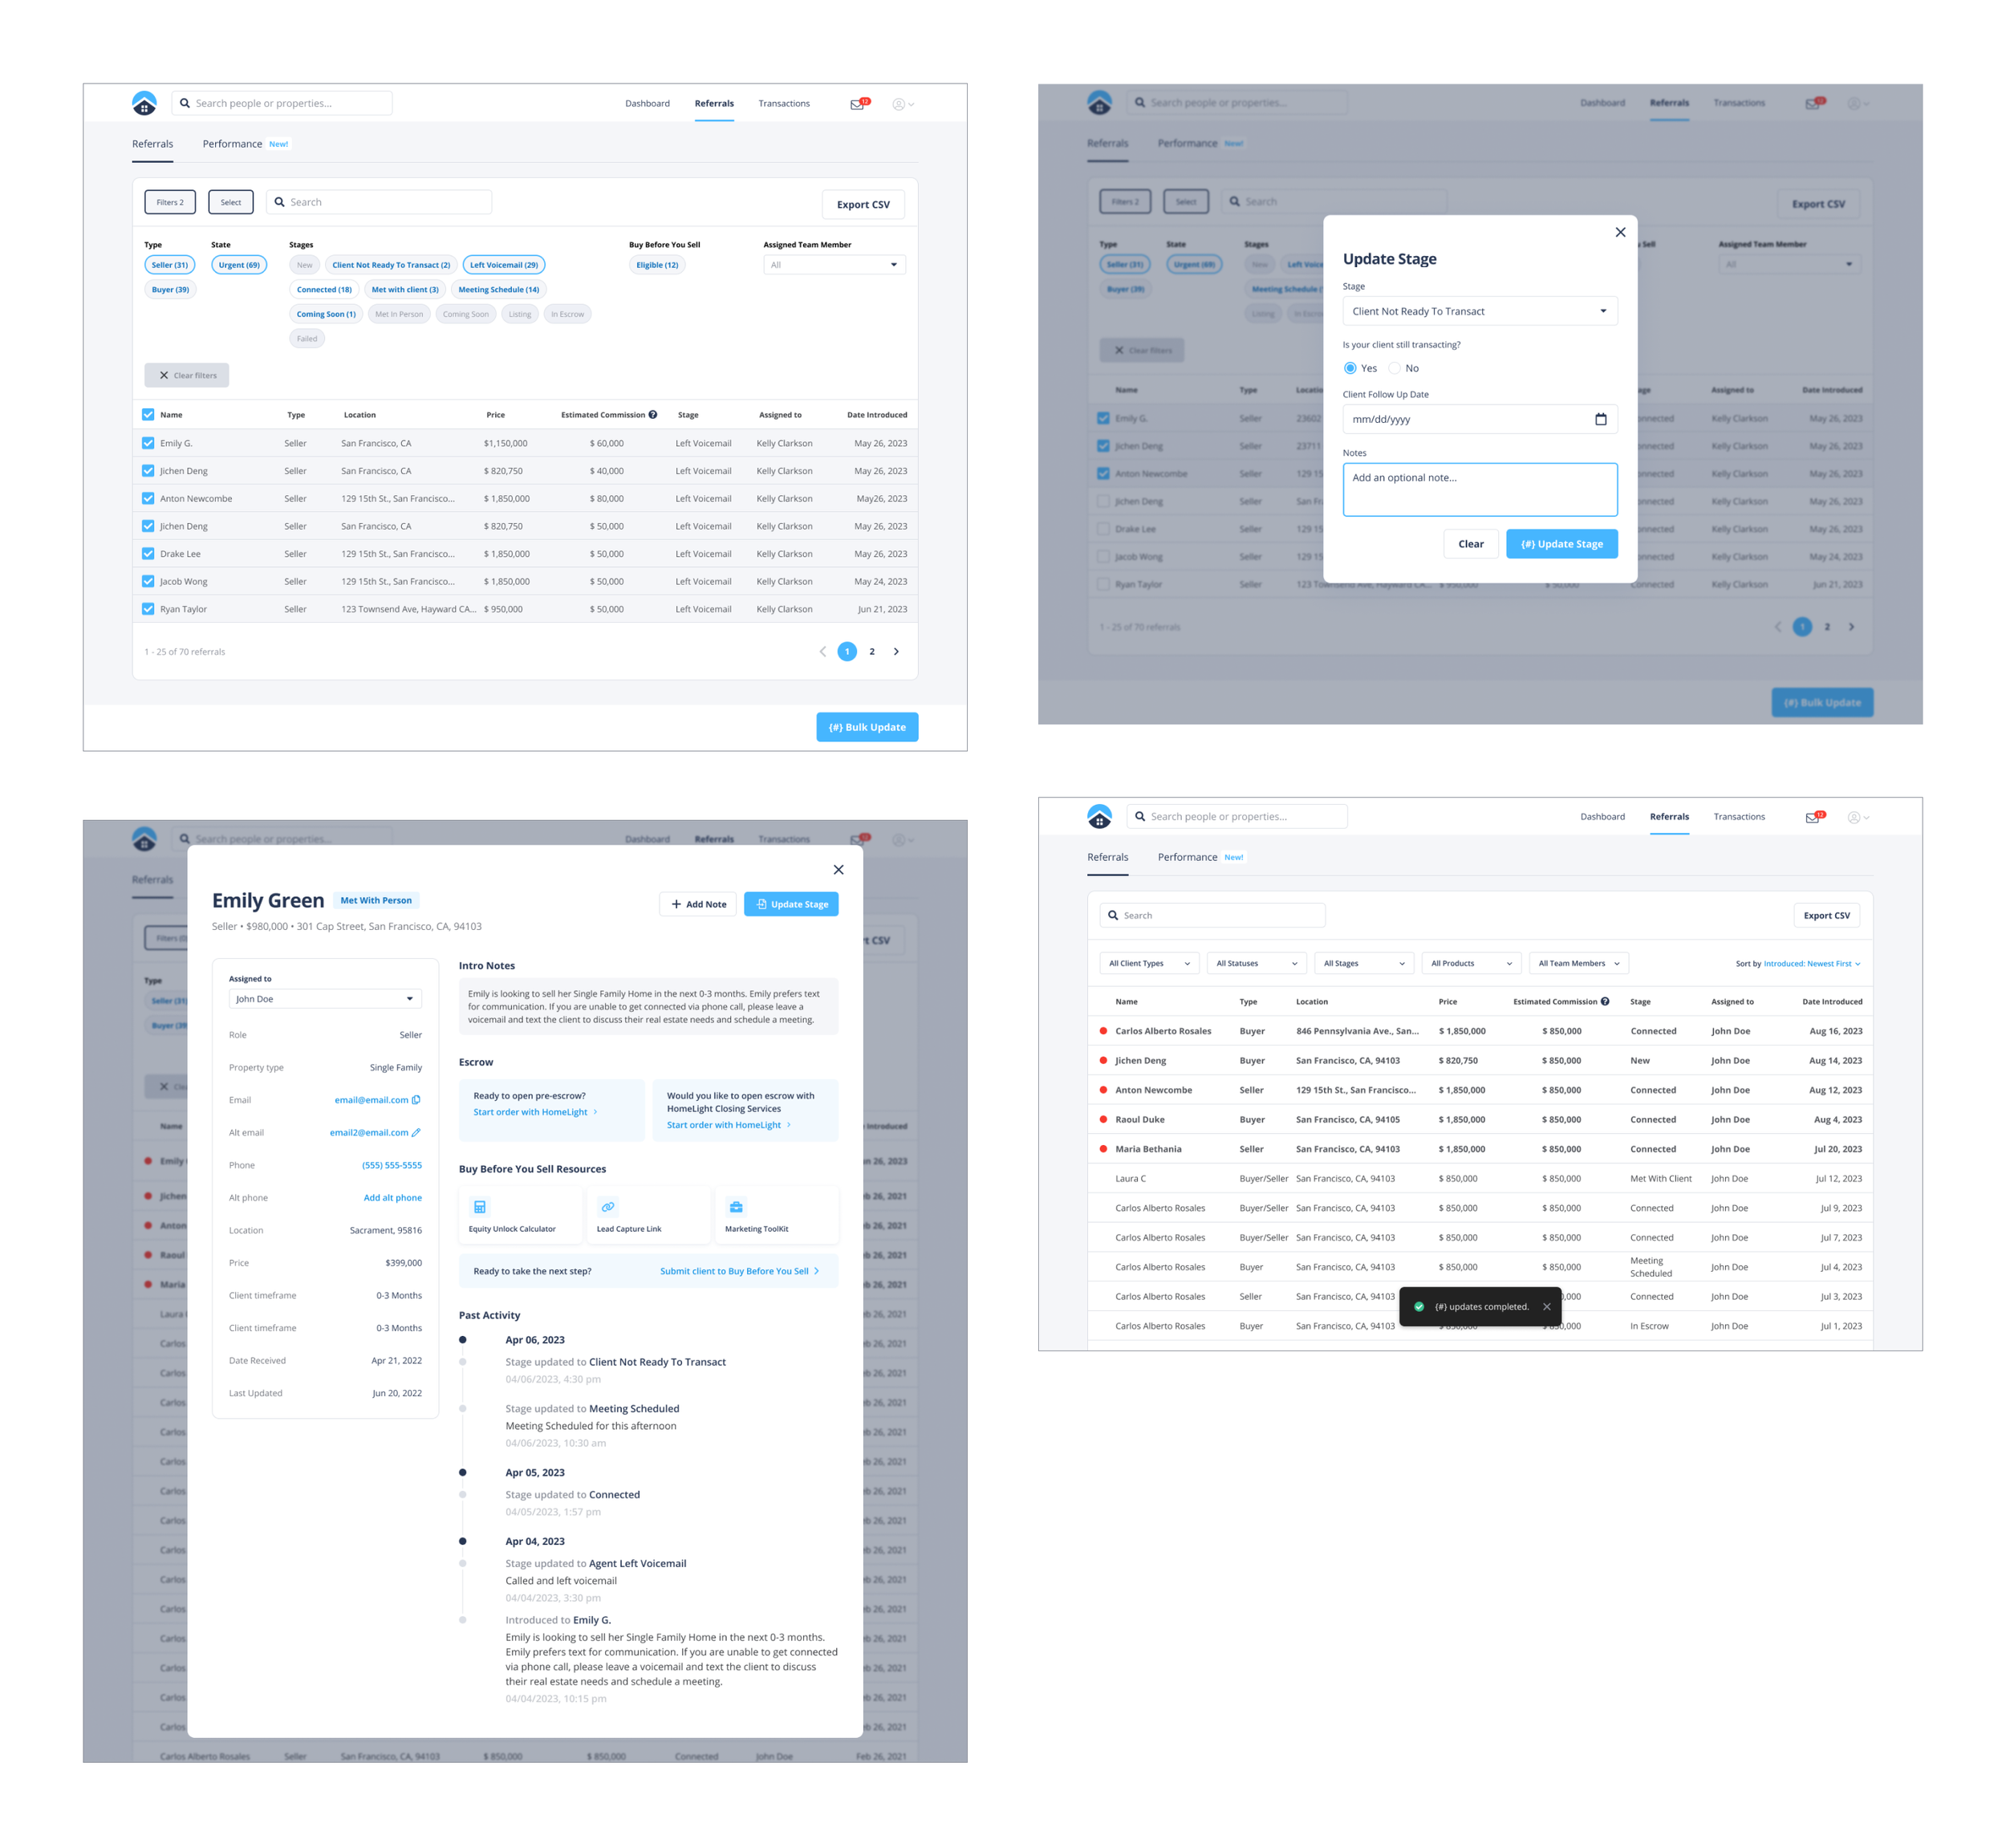This screenshot has height=1848, width=2006.
Task: Open the Assigned to John Doe dropdown
Action: [324, 999]
